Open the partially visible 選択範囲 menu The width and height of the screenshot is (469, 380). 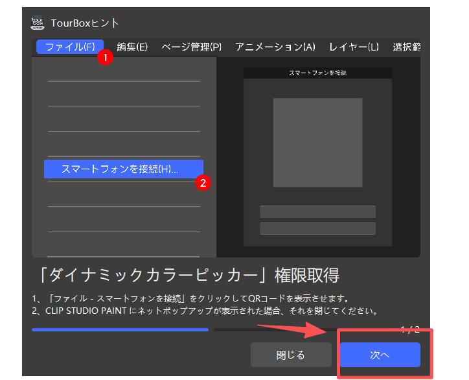(x=406, y=47)
